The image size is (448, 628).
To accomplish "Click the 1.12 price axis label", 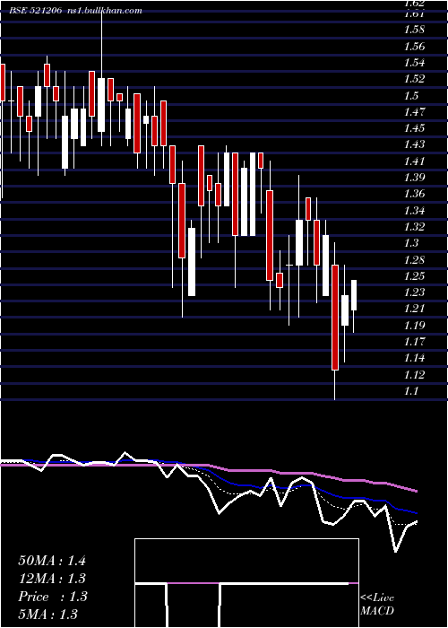I will [414, 374].
